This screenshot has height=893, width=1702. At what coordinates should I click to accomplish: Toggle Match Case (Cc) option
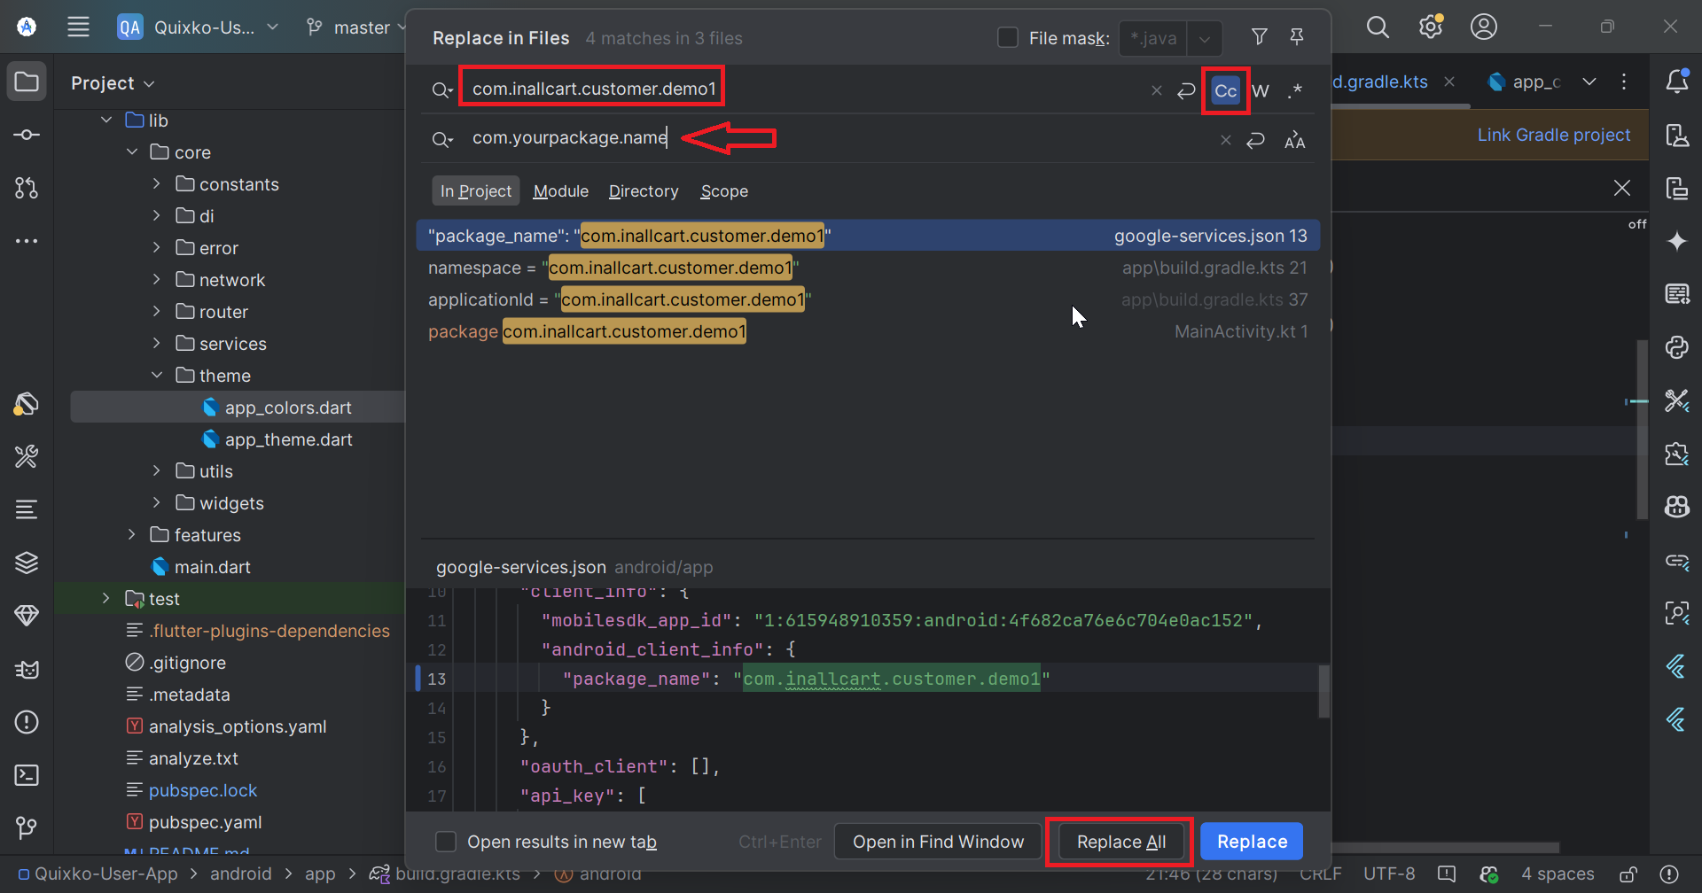pos(1226,90)
